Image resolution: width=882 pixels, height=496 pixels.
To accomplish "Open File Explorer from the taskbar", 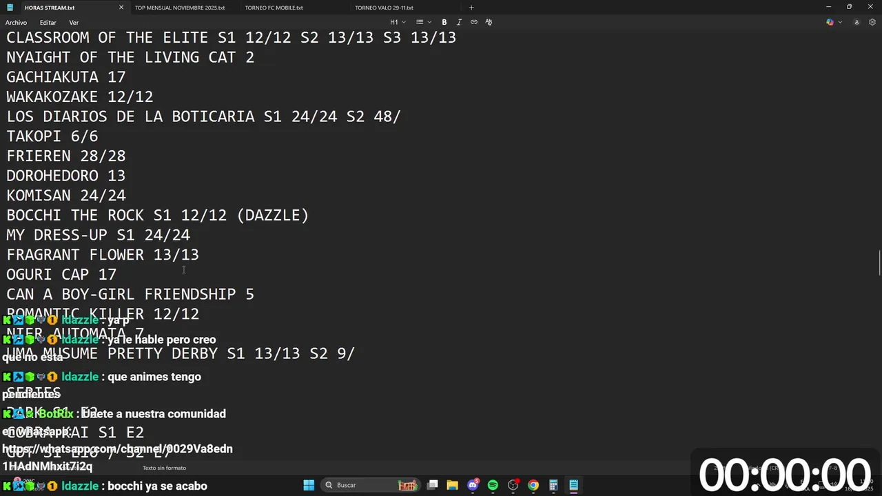I will (452, 485).
